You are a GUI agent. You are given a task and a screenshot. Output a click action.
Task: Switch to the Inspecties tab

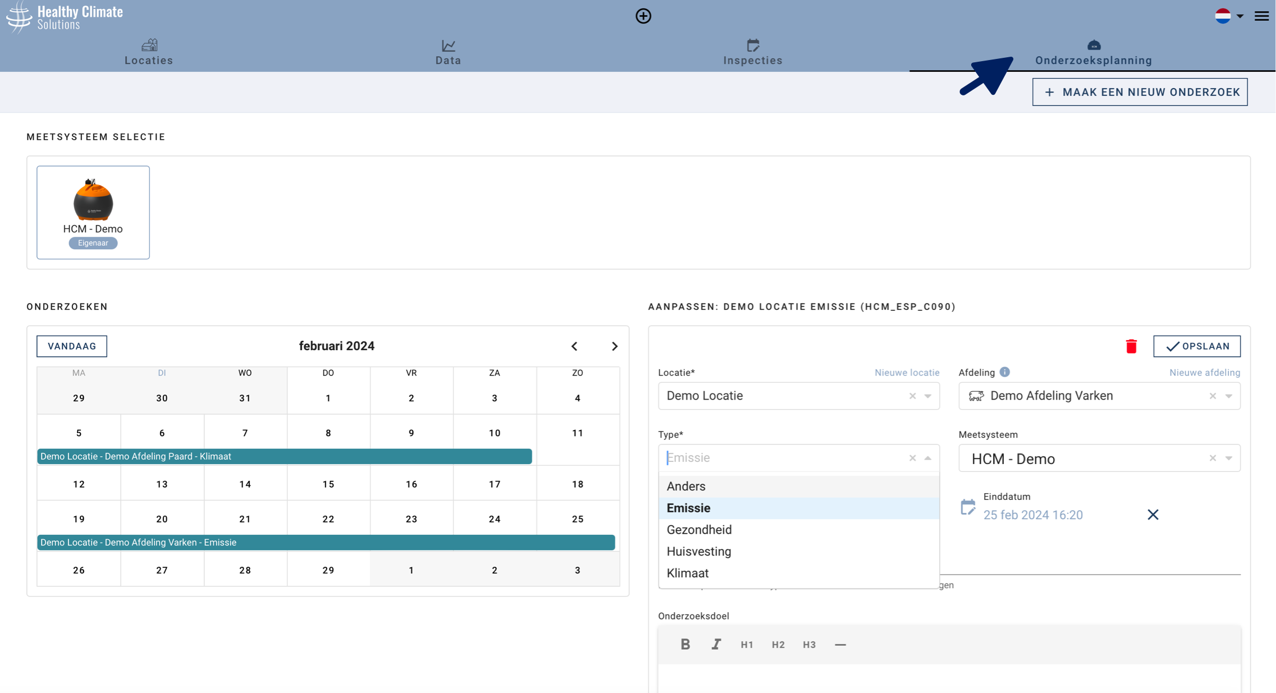coord(752,52)
